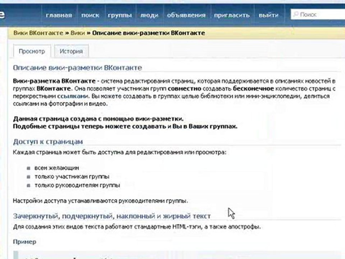
Task: Click list item только участникам группы
Action: coord(72,176)
